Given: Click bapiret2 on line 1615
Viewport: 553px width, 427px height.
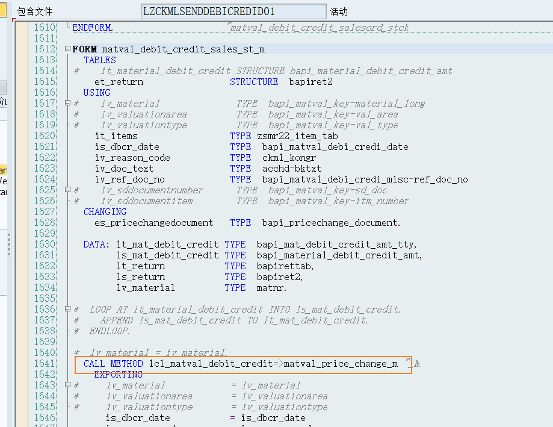Looking at the screenshot, I should coord(310,82).
